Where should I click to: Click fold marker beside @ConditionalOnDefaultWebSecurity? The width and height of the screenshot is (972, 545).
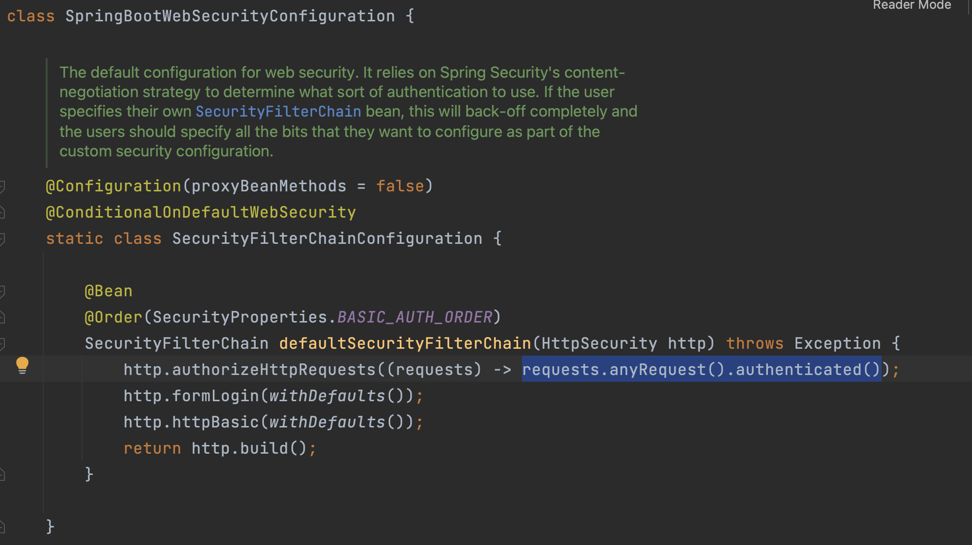tap(2, 212)
